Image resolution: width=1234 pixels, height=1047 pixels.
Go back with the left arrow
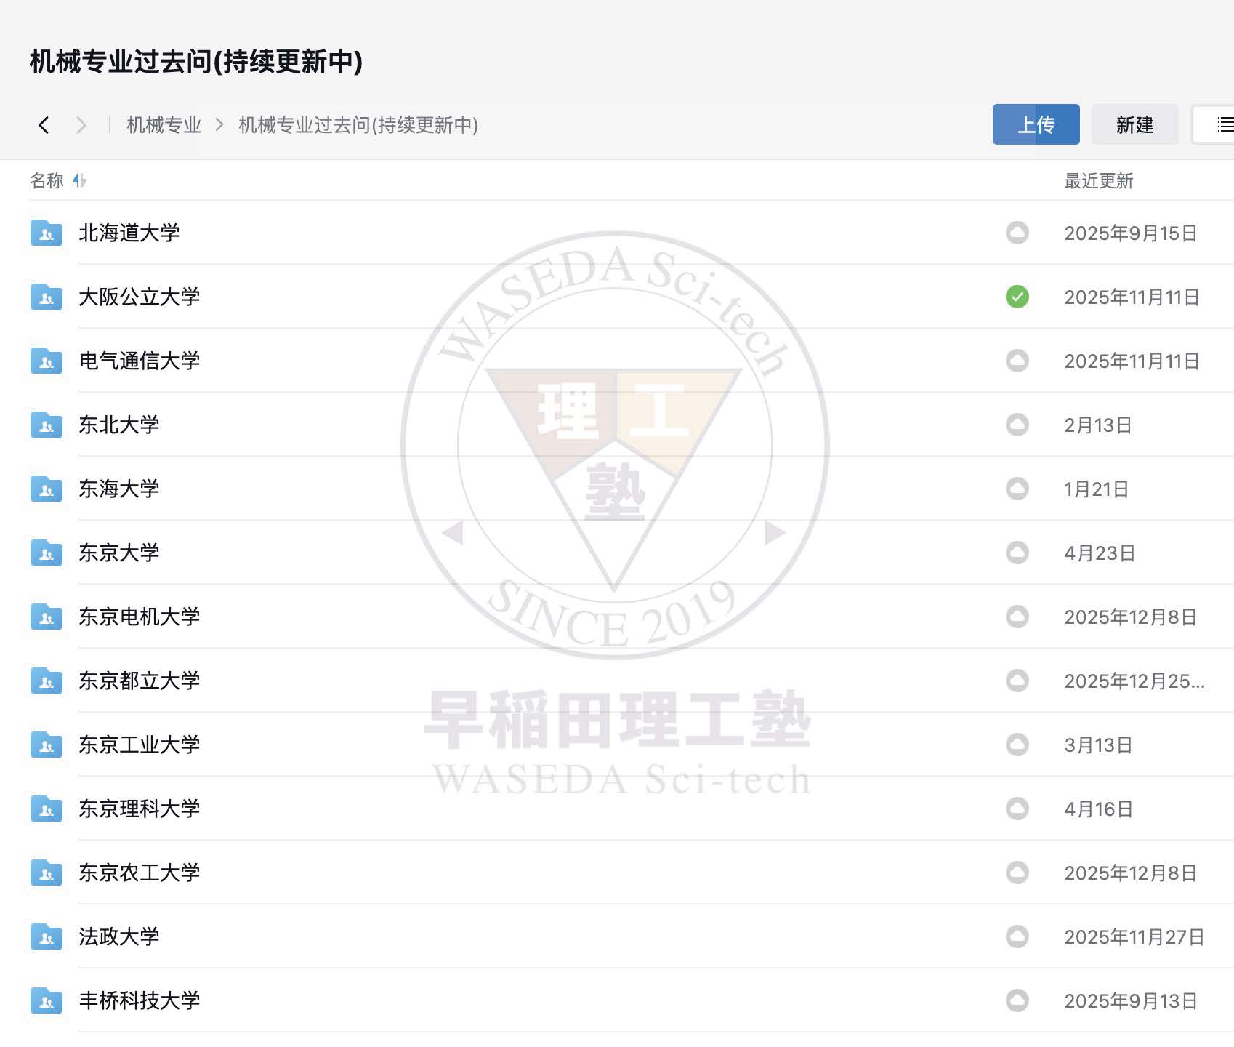[44, 125]
